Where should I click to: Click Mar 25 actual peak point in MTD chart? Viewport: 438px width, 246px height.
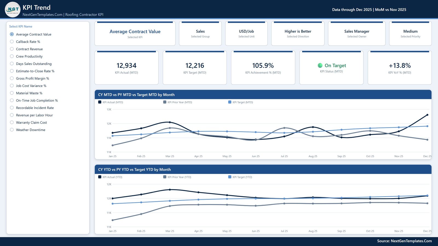[x=170, y=122]
